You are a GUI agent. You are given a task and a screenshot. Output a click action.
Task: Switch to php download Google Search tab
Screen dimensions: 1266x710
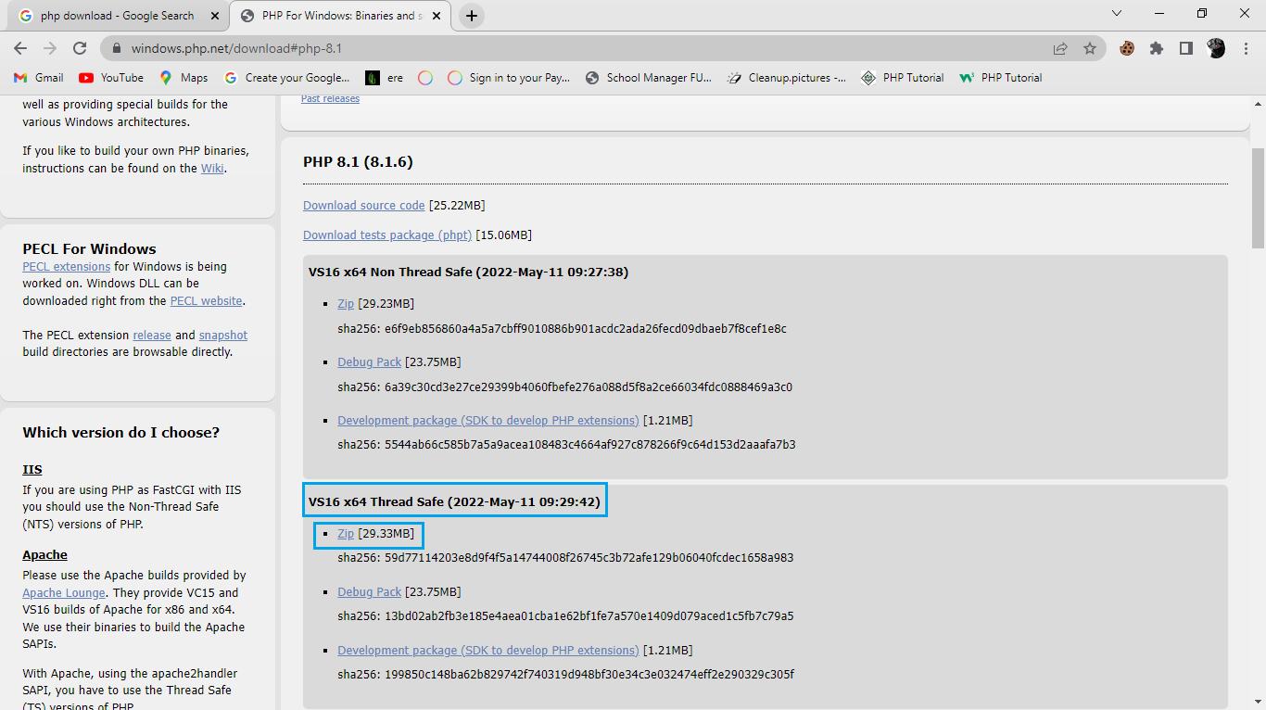point(117,16)
